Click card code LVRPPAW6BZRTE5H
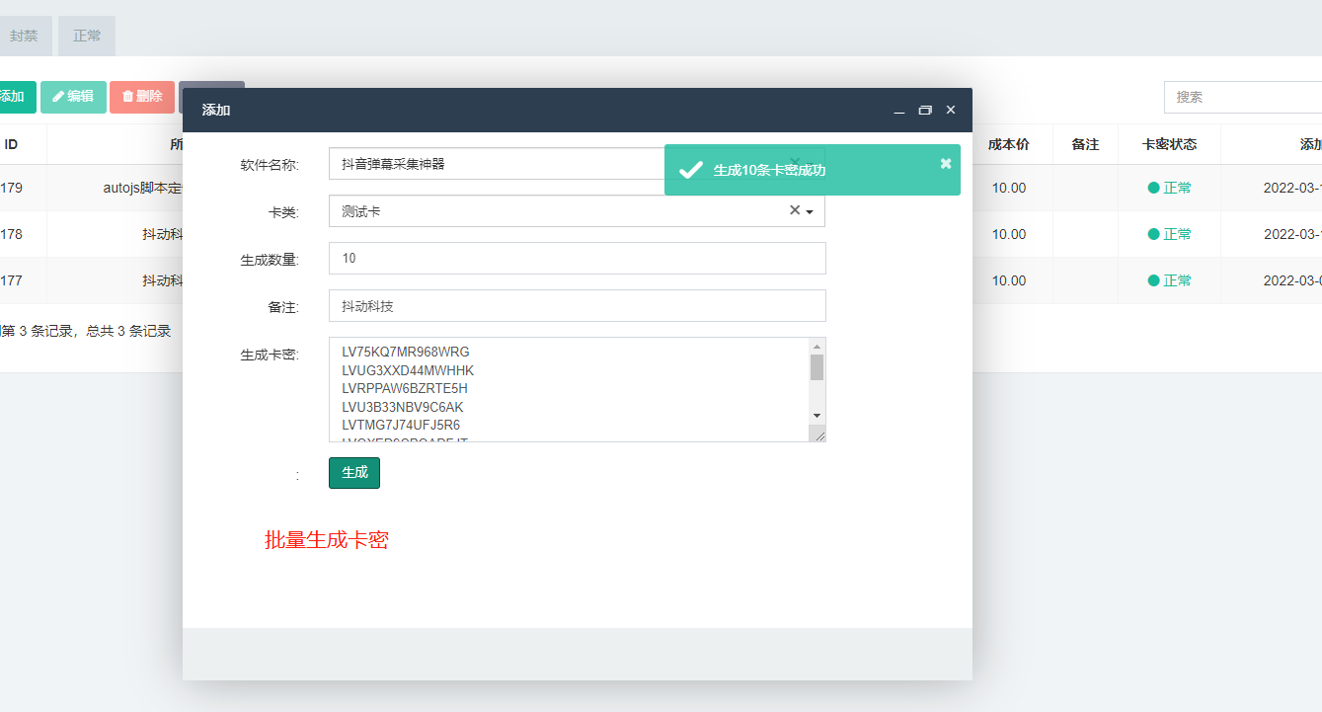Image resolution: width=1322 pixels, height=712 pixels. [x=405, y=388]
